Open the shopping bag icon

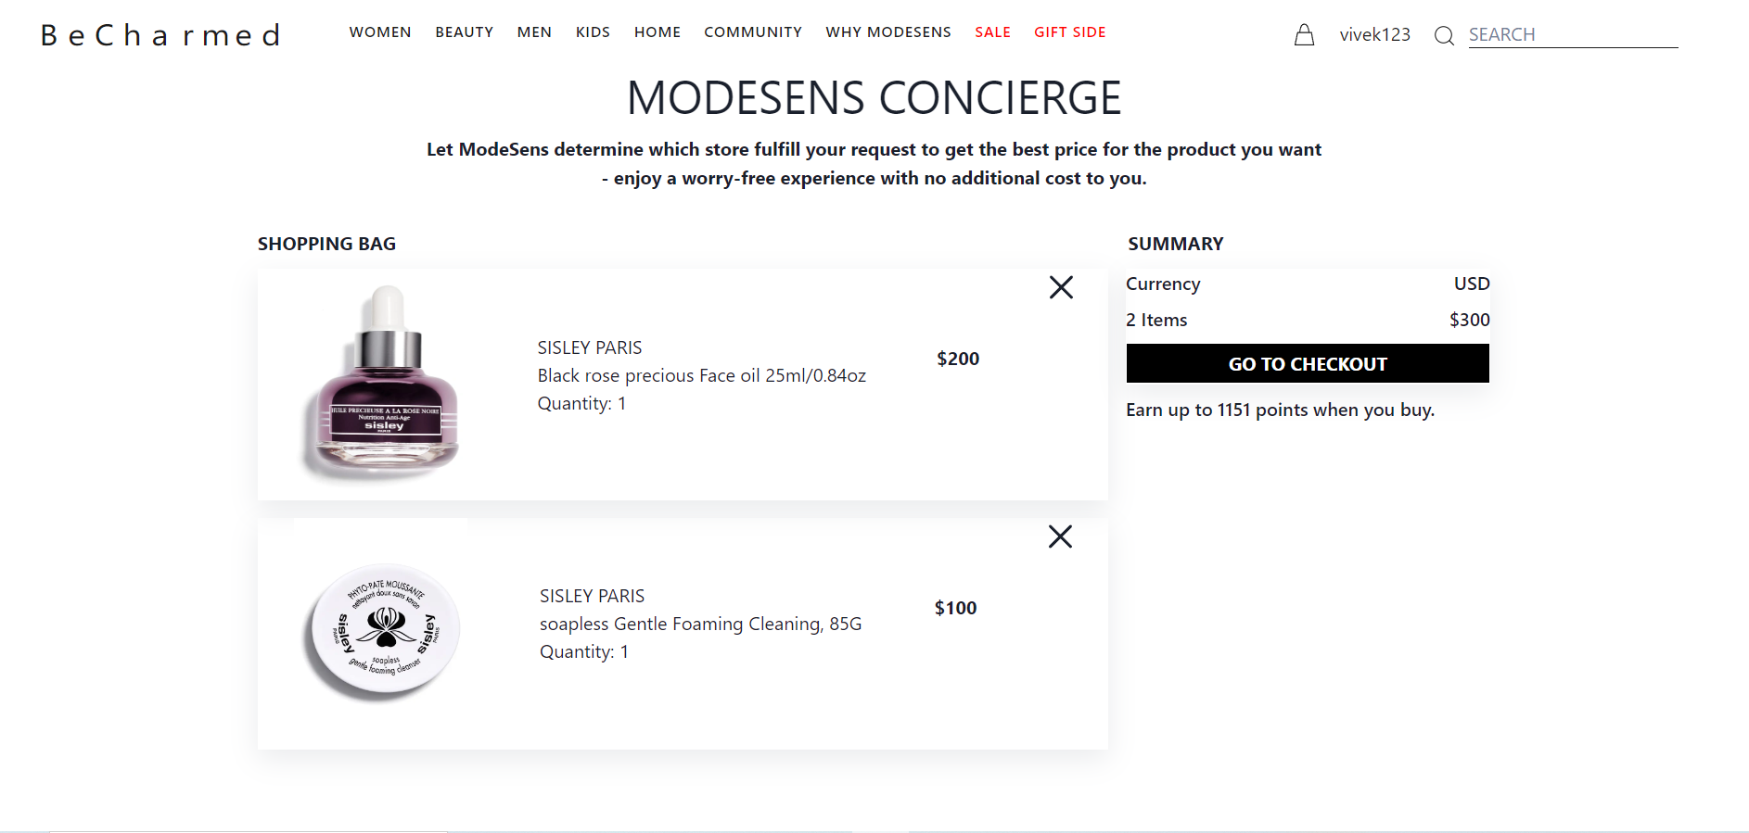[x=1304, y=35]
